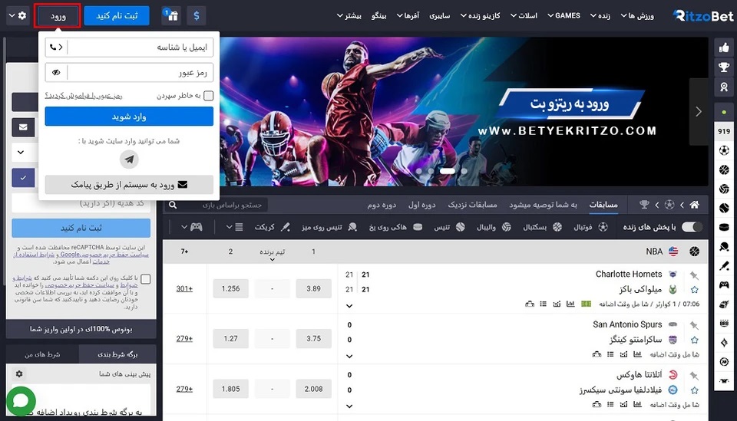The height and width of the screenshot is (421, 737).
Task: Click the forgot password link
Action: [84, 96]
